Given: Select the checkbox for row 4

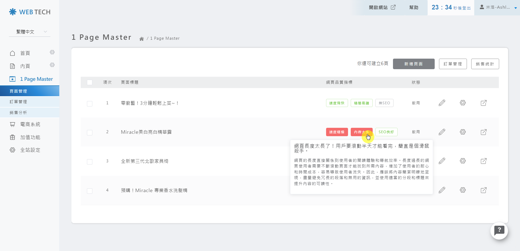Looking at the screenshot, I should [x=90, y=191].
